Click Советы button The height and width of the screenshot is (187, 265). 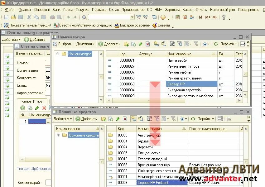(x=161, y=25)
